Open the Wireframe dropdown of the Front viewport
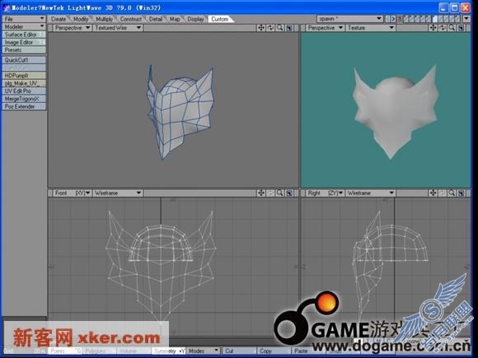The width and height of the screenshot is (478, 358). click(118, 193)
